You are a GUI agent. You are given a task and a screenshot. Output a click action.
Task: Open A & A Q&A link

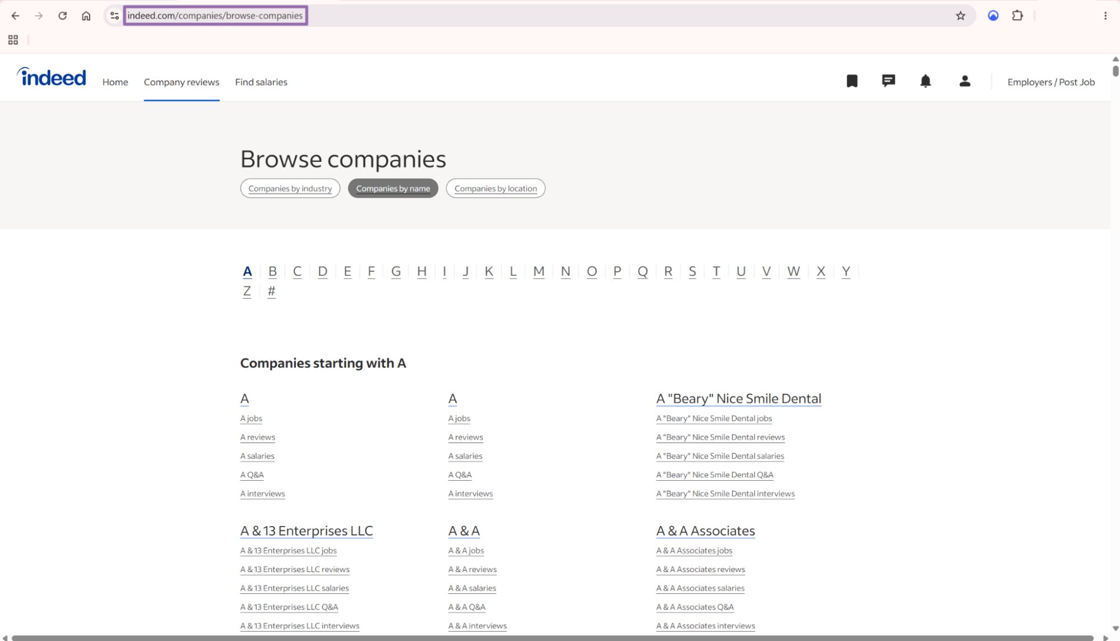coord(467,607)
